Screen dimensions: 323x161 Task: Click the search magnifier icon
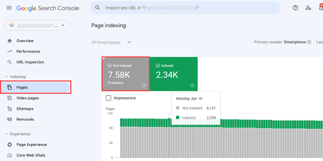98,8
